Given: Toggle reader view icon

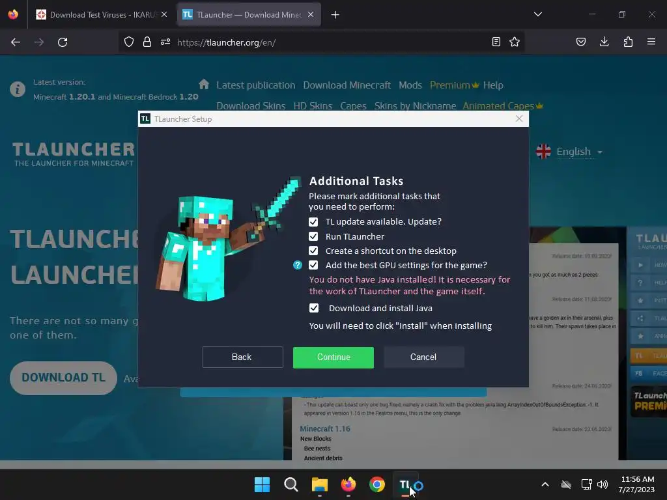Looking at the screenshot, I should coord(496,42).
